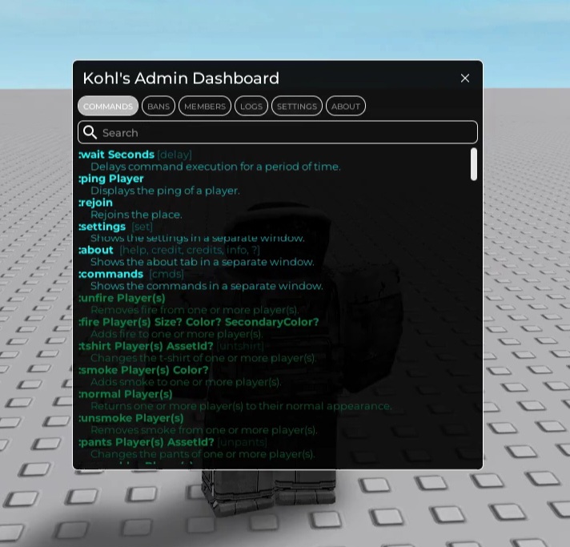Open the Bans tab
Screen dimensions: 570x547
click(x=159, y=107)
